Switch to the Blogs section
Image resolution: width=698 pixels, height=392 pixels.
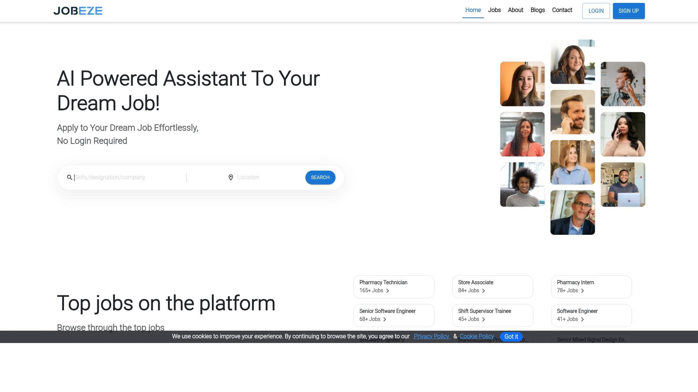coord(538,10)
